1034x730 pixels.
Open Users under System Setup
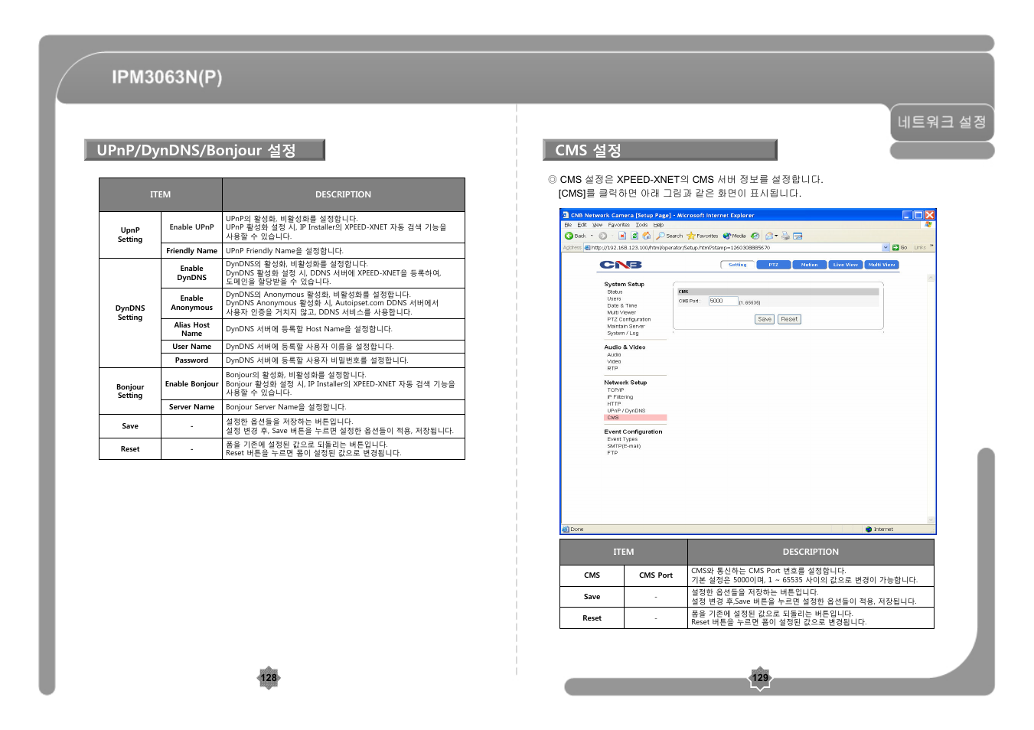click(614, 298)
